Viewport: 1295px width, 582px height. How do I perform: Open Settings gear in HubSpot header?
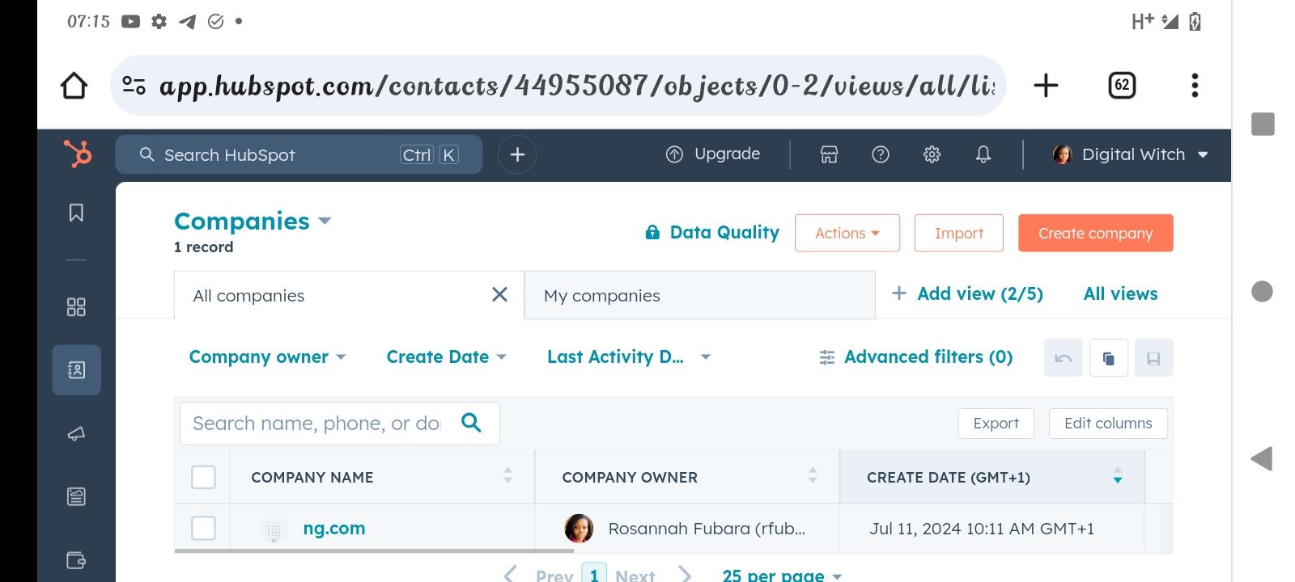[x=932, y=154]
